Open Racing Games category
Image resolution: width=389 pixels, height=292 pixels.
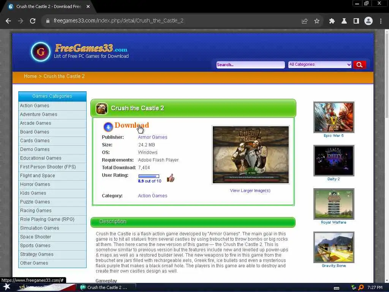tap(52, 211)
